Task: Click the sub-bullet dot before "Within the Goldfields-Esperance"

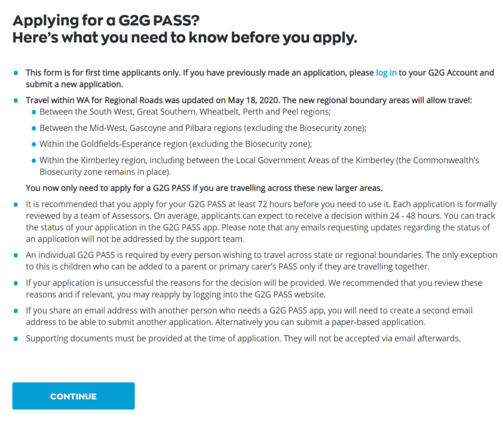Action: (34, 144)
